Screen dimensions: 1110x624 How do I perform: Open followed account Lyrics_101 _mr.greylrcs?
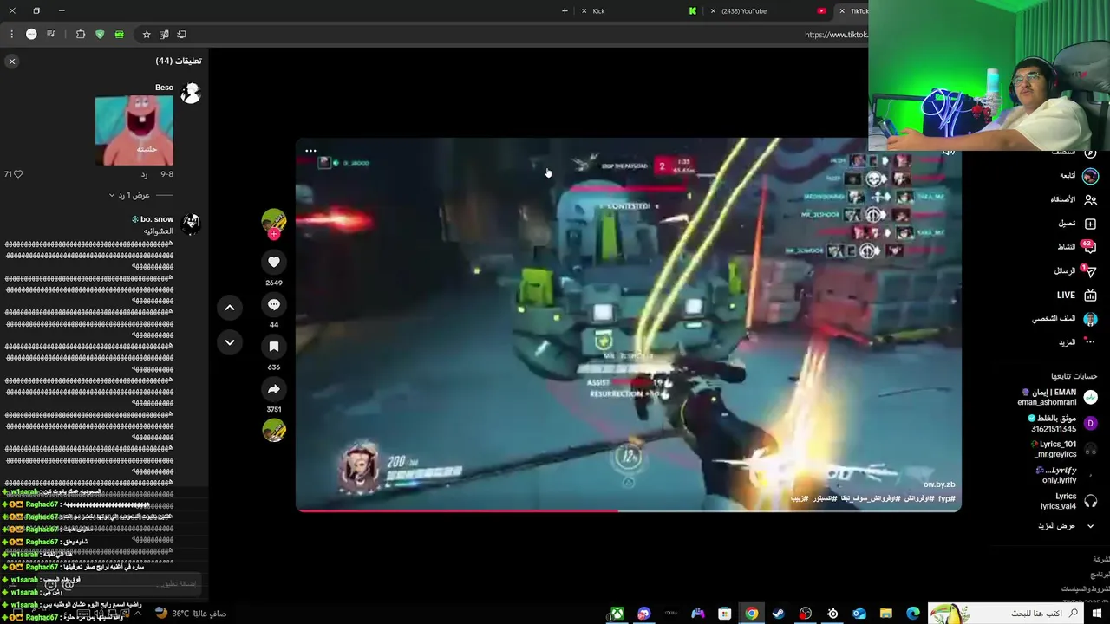tap(1066, 449)
